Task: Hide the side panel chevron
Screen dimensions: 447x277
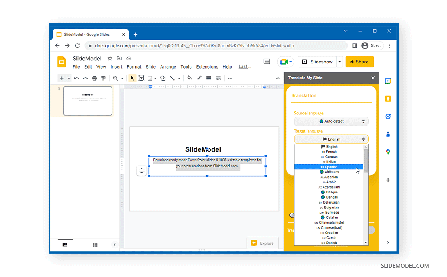Action: (388, 242)
